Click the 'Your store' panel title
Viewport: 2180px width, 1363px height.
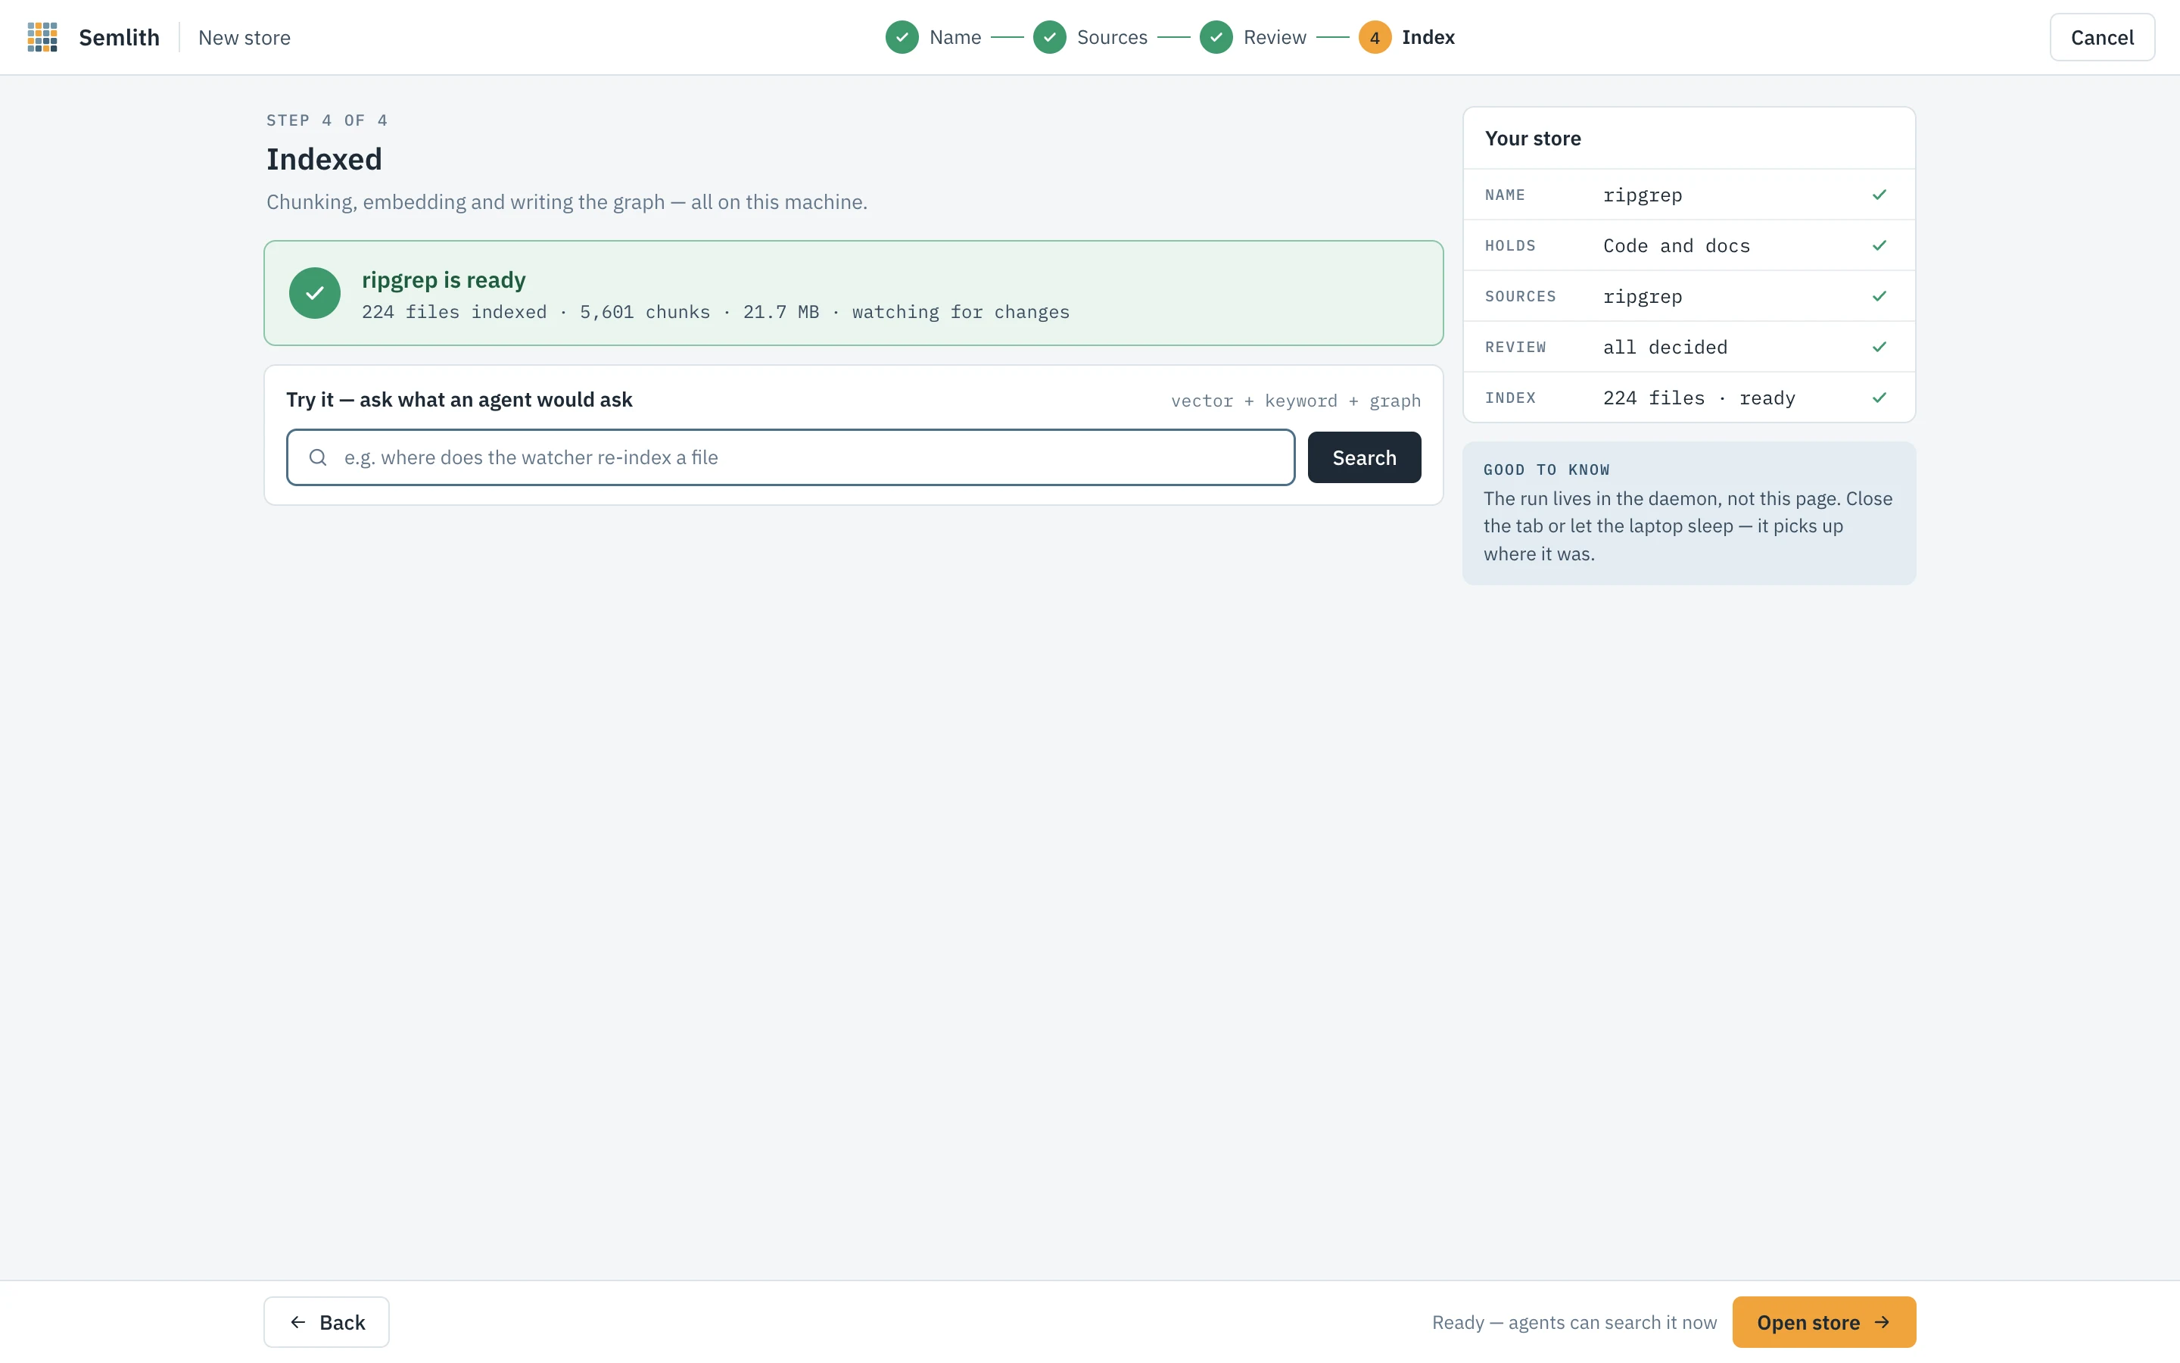pyautogui.click(x=1532, y=138)
